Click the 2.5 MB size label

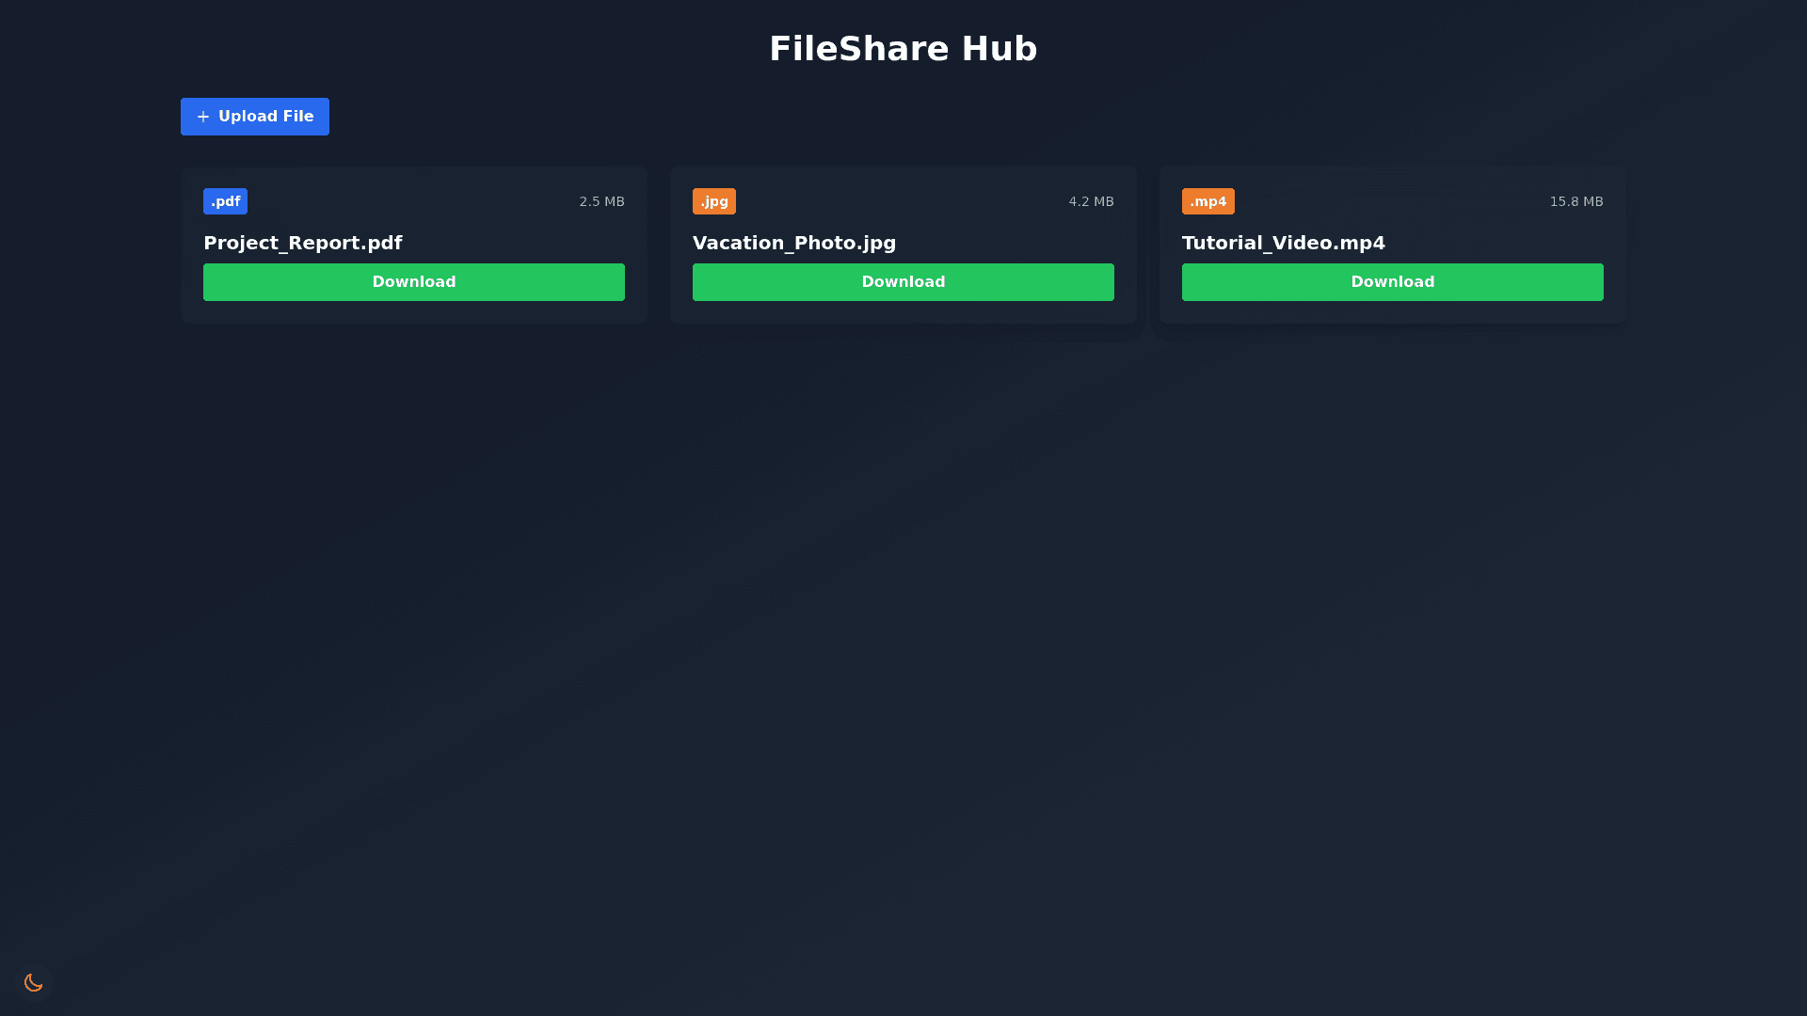[601, 201]
